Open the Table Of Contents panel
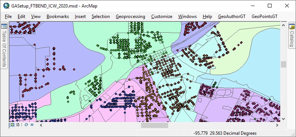 [x=4, y=45]
